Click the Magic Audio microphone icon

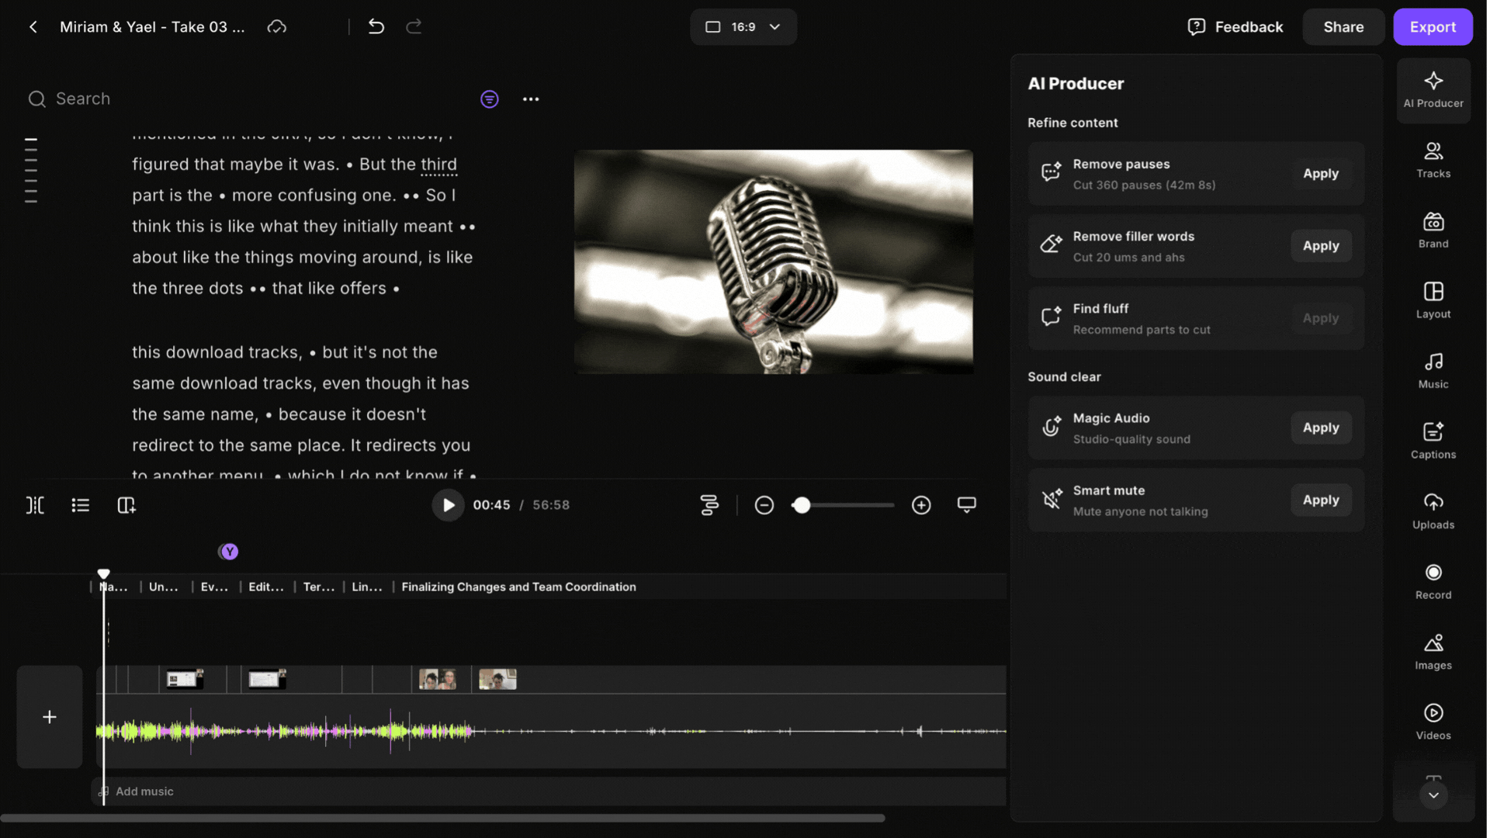[x=1051, y=426]
